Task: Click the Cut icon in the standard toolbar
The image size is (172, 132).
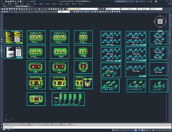Action: [x=19, y=9]
